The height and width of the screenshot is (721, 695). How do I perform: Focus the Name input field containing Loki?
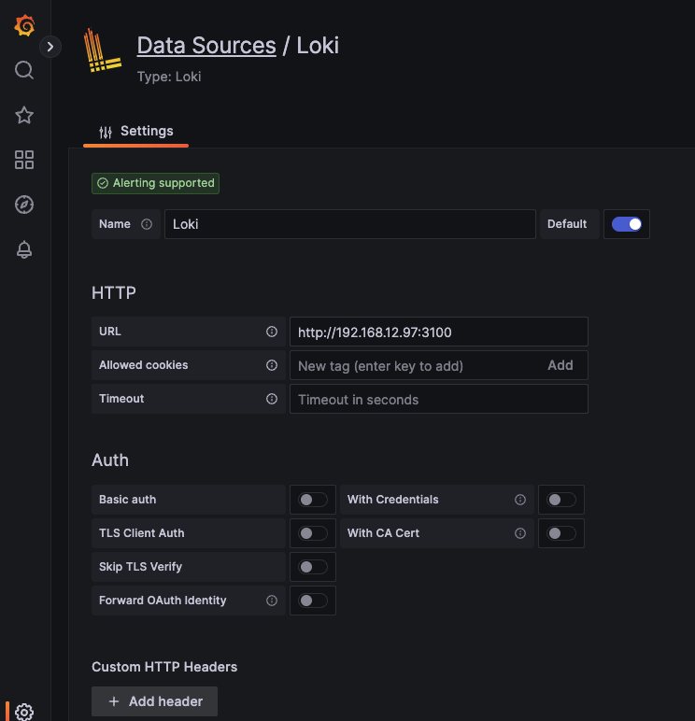coord(350,224)
